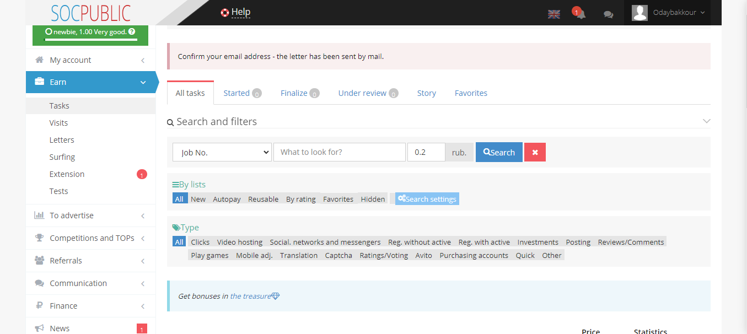Select the Clicks type filter

200,242
